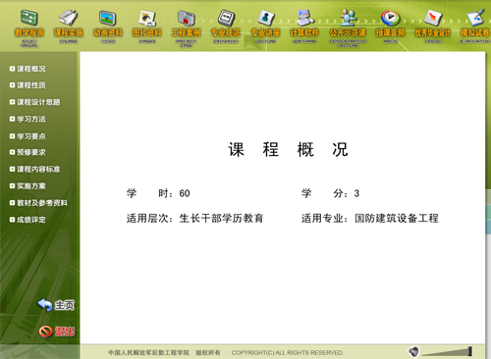Viewport: 491px width, 359px height.
Task: Select 预修要求 in the sidebar
Action: 27,152
